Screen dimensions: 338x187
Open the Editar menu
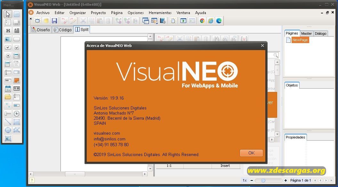tap(60, 13)
